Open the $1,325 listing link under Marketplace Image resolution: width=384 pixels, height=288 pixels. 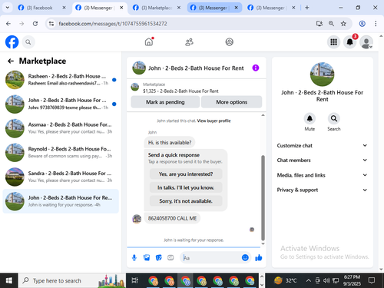pos(180,91)
